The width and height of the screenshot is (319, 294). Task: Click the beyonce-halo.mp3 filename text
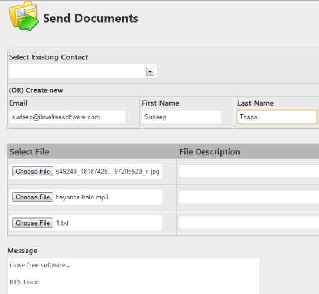coord(82,197)
